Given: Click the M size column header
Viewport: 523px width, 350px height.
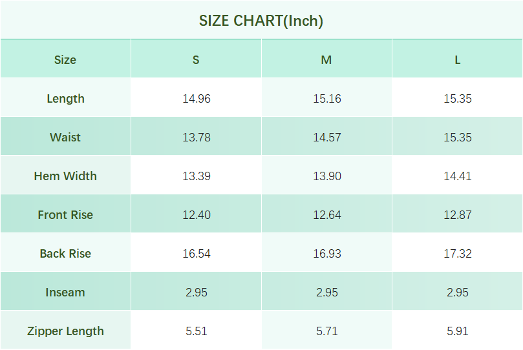Looking at the screenshot, I should click(326, 60).
